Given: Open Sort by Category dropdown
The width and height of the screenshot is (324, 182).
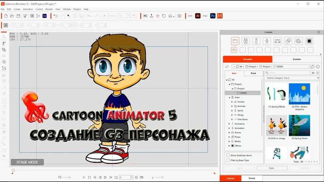Looking at the screenshot, I should click(292, 78).
